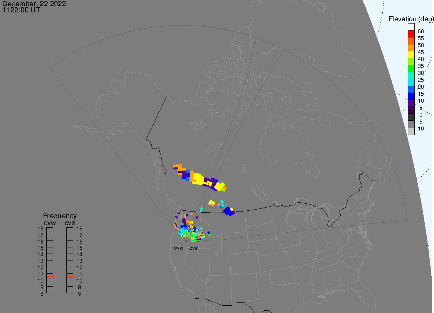Click the -10 label on elevation scale
Viewport: 434px width, 313px height.
[420, 129]
